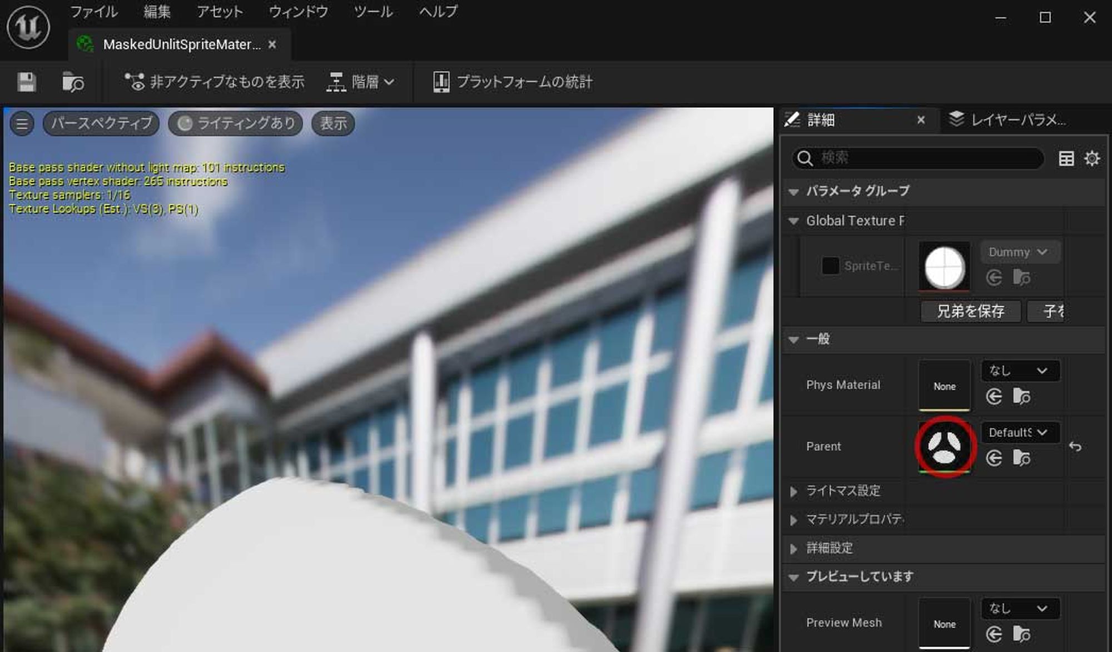1112x652 pixels.
Task: Save the material instance with floppy icon
Action: (x=26, y=82)
